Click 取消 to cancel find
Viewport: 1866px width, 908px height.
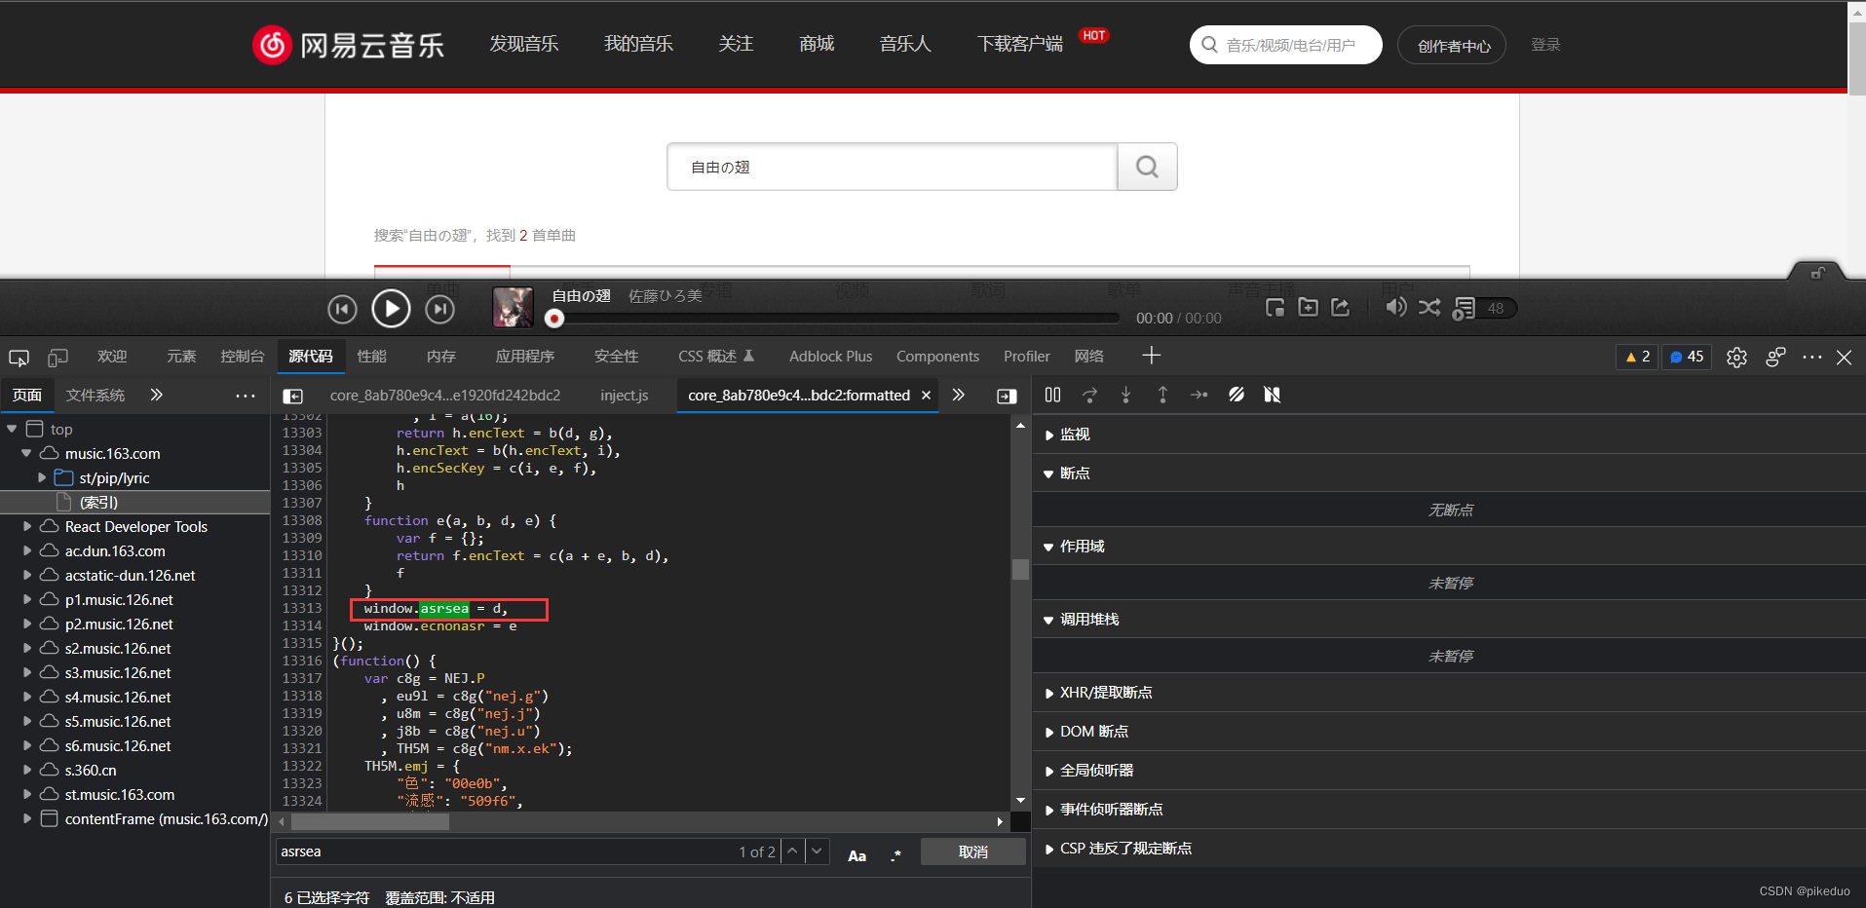coord(972,851)
